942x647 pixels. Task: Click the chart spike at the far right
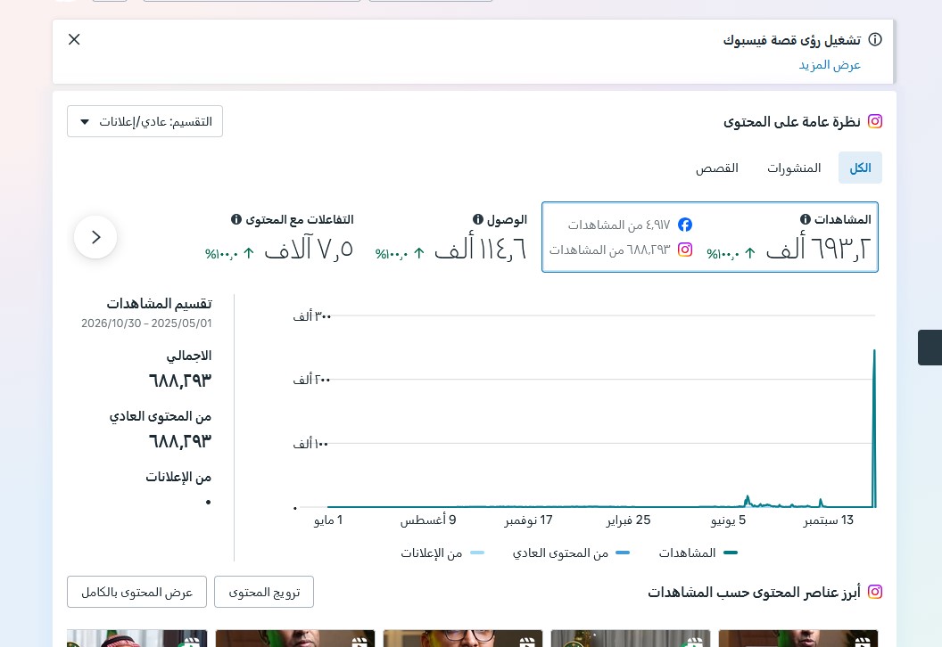[874, 428]
